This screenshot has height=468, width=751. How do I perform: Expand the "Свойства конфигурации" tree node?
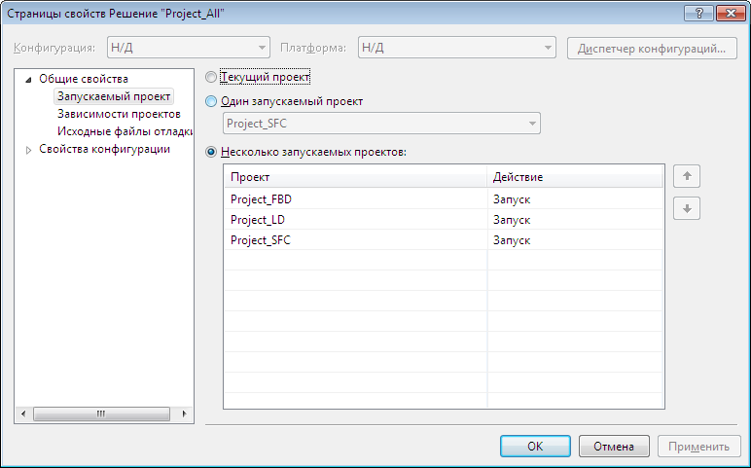(29, 150)
